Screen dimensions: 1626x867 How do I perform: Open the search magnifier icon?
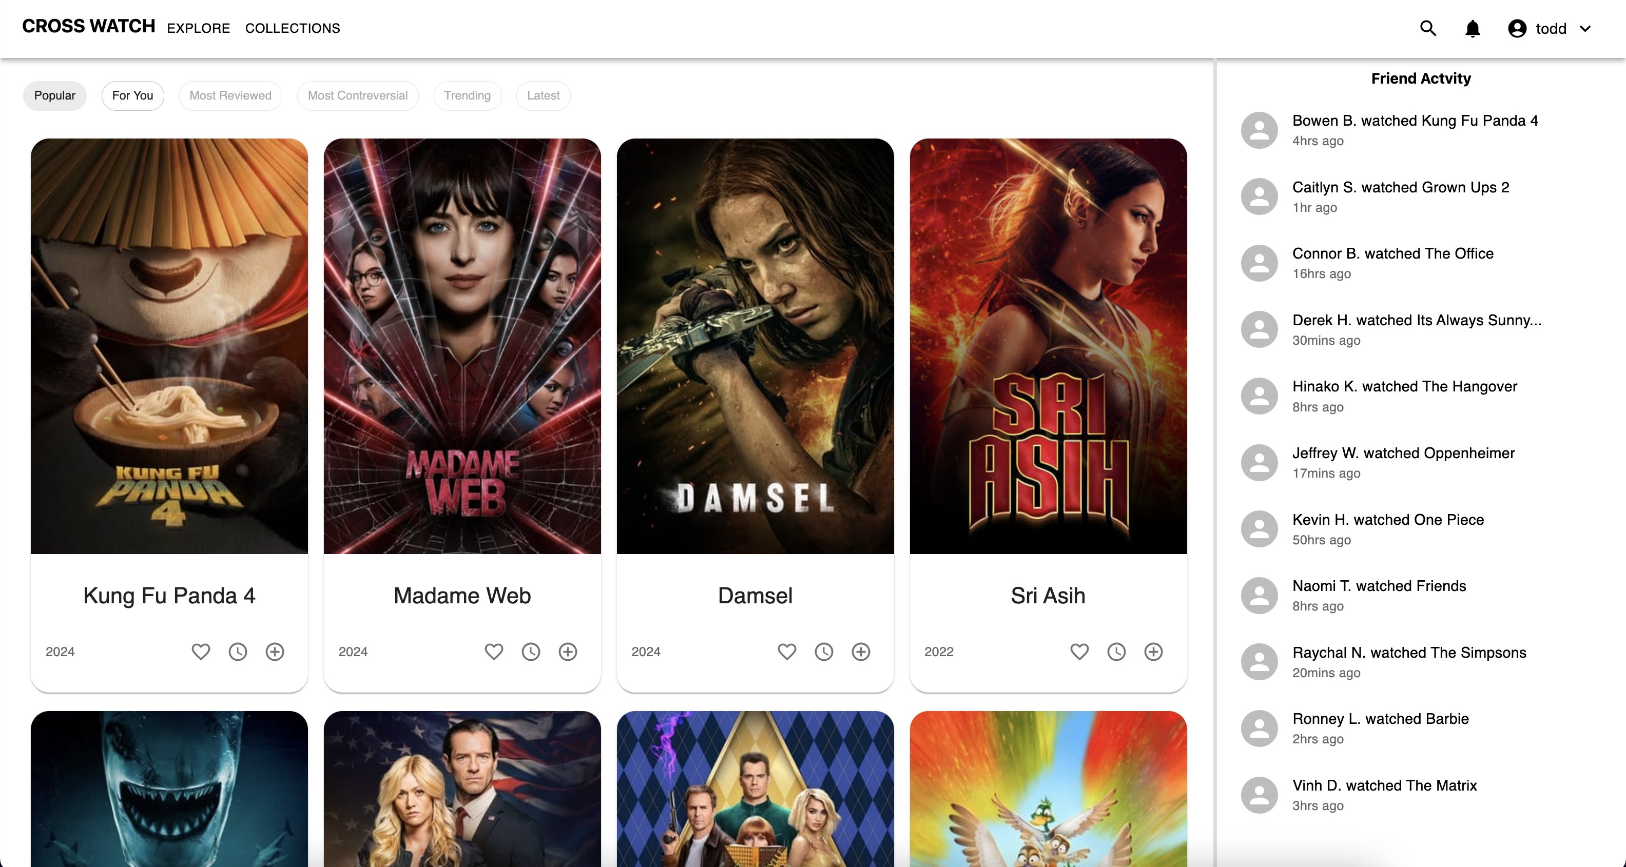(1428, 28)
